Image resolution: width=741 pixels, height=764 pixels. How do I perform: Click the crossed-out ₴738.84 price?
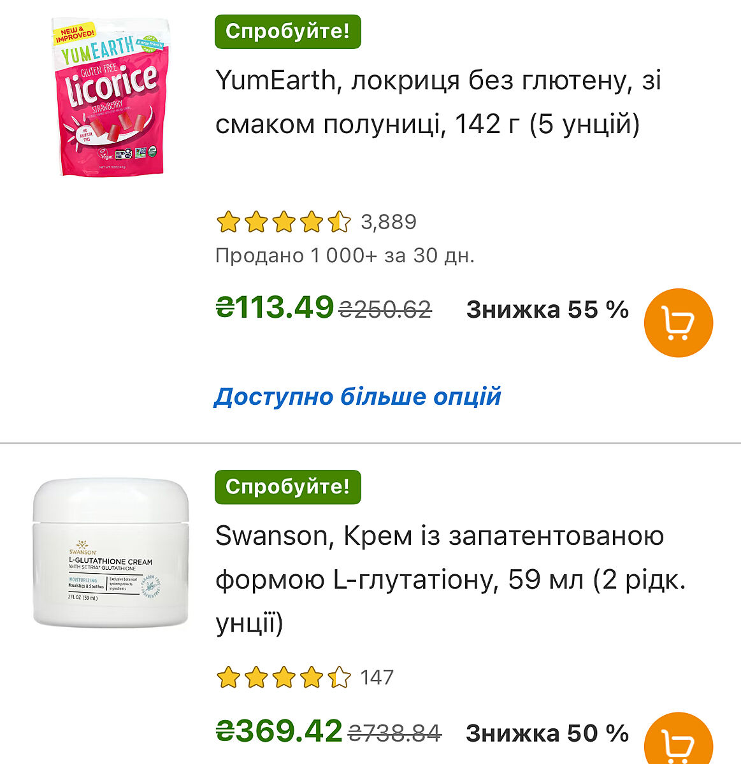394,733
